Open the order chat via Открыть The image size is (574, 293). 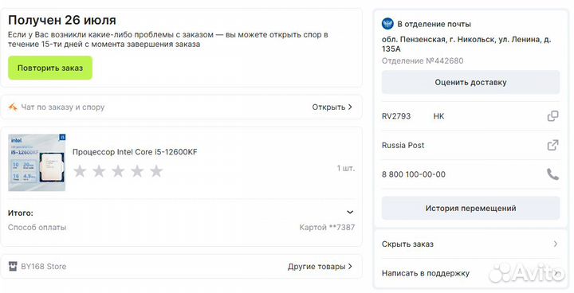pyautogui.click(x=332, y=107)
